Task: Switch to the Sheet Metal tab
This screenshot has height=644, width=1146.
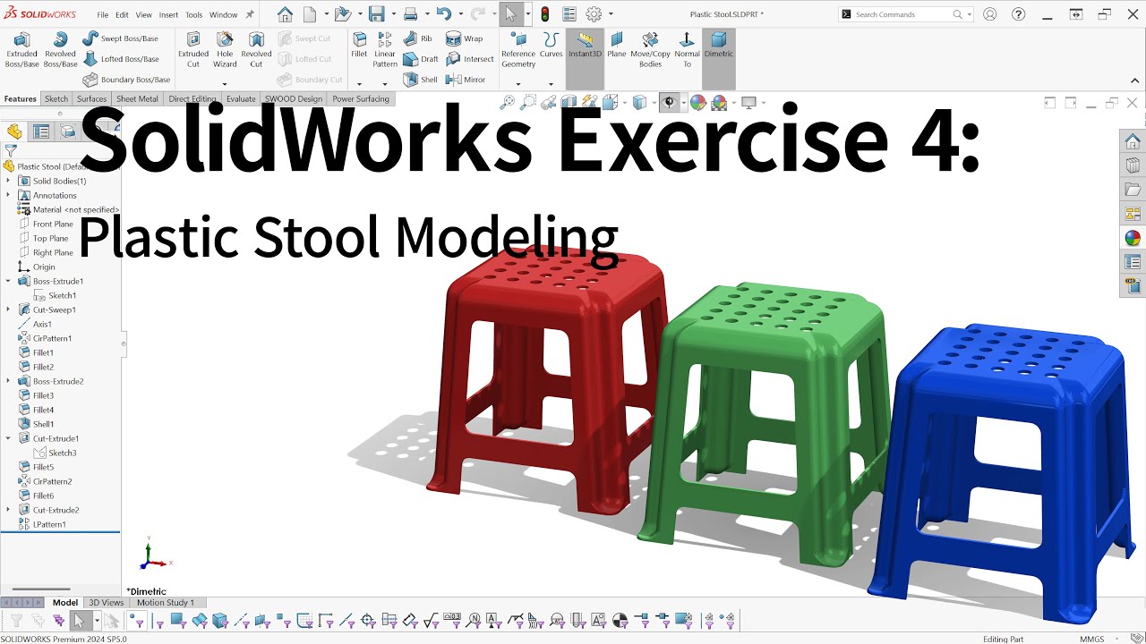Action: click(137, 99)
